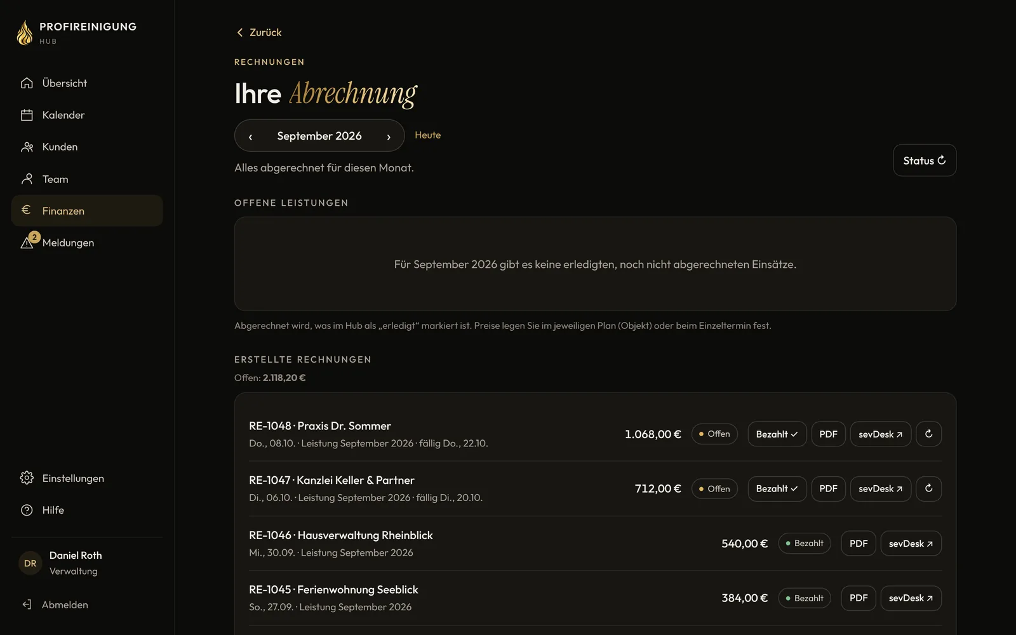Open the Einstellungen menu item
The height and width of the screenshot is (635, 1016).
87,478
